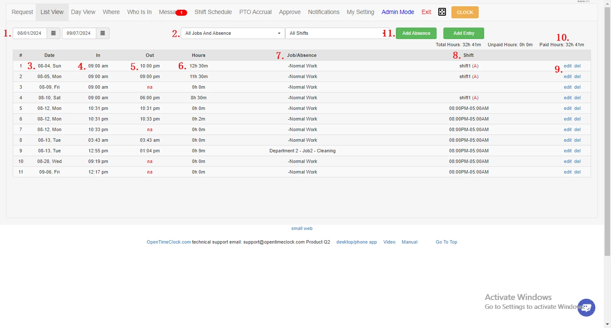Click the vertical page scrollbar
611x328 pixels.
[x=607, y=127]
